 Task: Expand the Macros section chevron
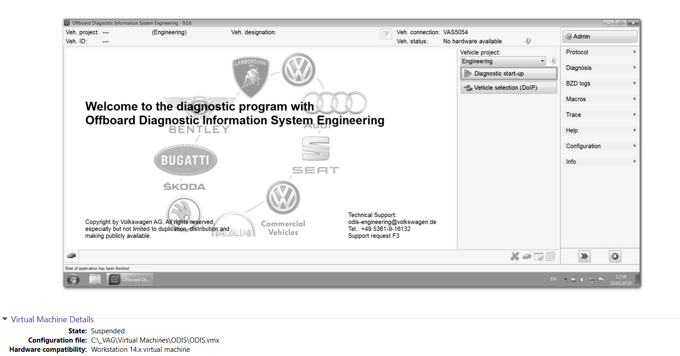click(x=634, y=99)
